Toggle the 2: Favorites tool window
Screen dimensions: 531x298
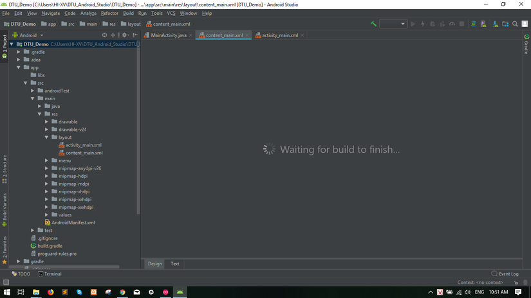[x=5, y=250]
